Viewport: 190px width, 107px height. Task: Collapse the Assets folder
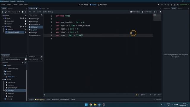point(3,65)
